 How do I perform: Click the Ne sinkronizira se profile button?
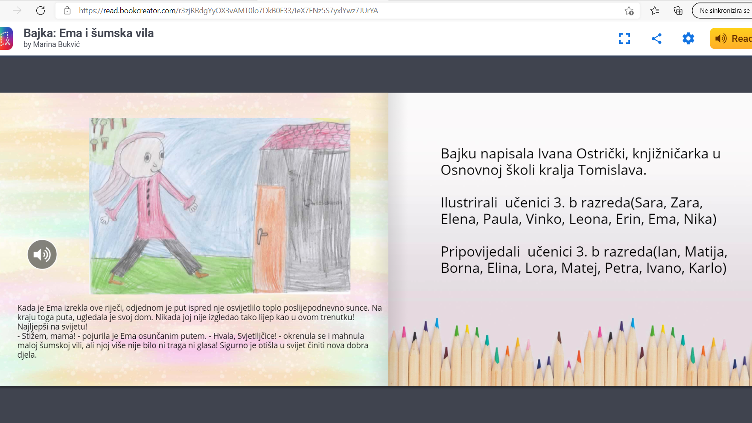[723, 11]
